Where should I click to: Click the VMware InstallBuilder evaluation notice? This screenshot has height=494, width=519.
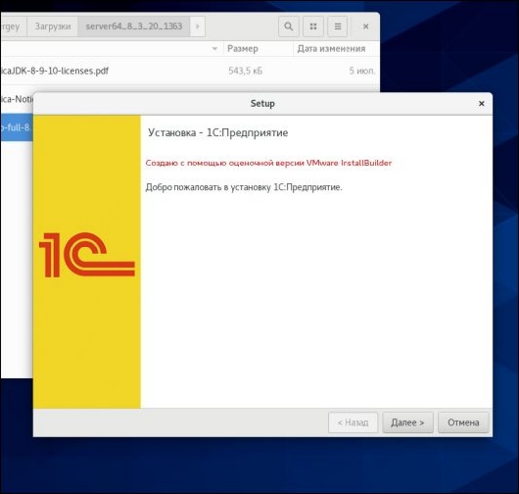coord(268,163)
